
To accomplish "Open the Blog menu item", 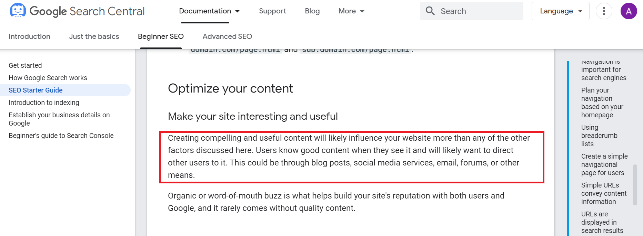I will (312, 11).
